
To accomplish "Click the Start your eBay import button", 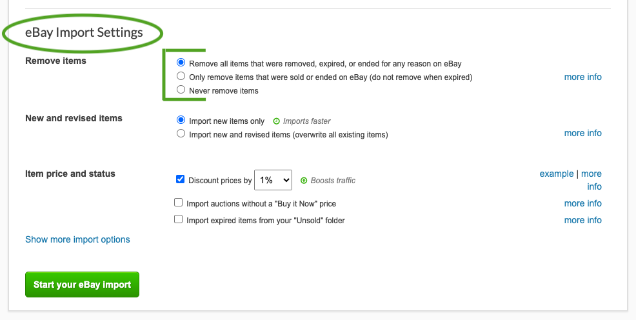I will pos(82,285).
